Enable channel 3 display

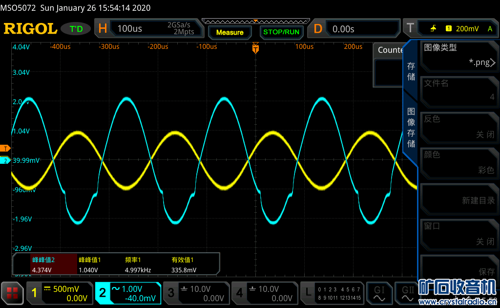tap(196, 293)
